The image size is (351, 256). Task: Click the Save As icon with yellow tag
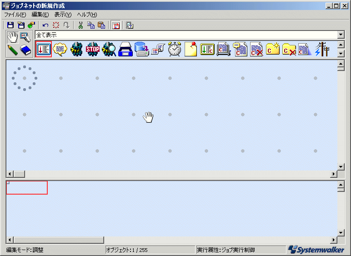point(21,25)
